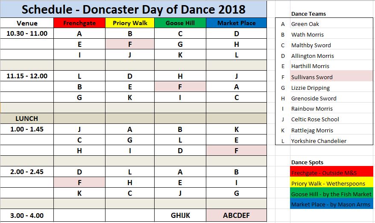Click the 3.00 - 4.00 time cell
This screenshot has height=223, width=375.
[27, 215]
